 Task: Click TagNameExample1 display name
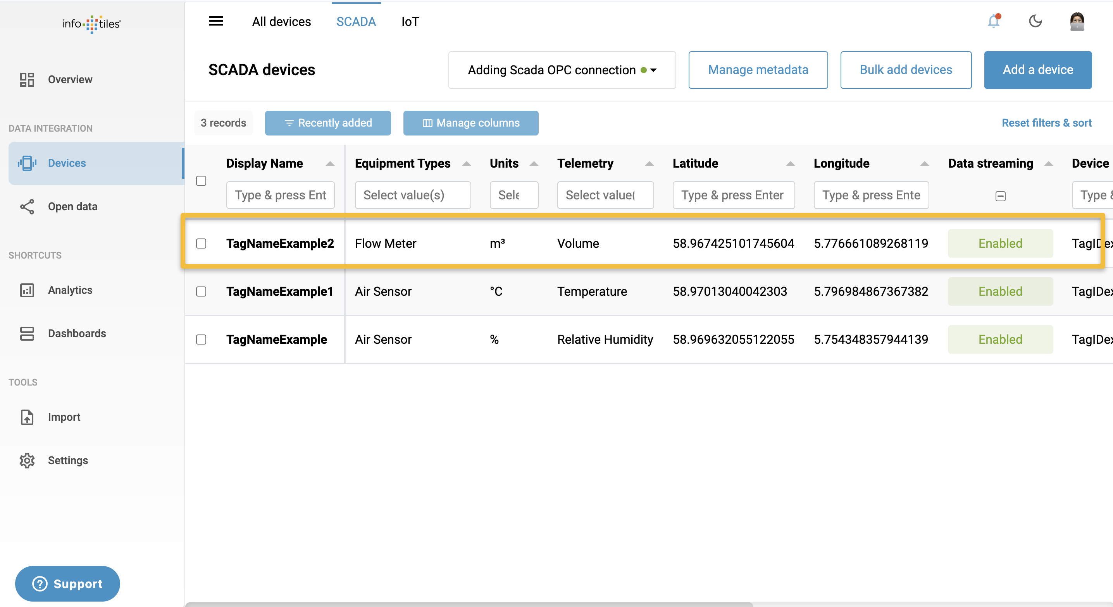(x=279, y=291)
